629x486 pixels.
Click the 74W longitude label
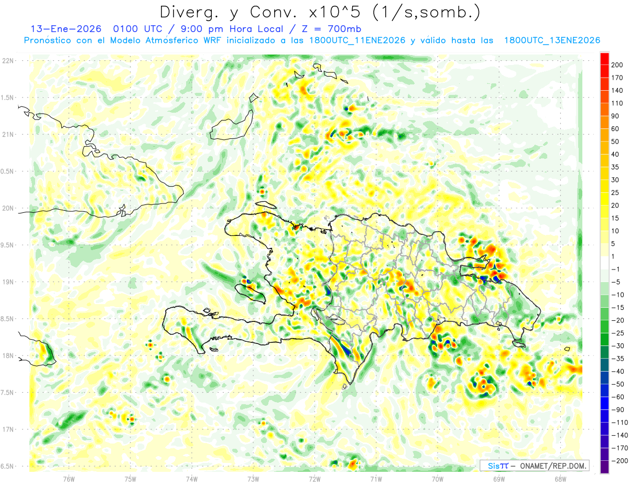coord(191,479)
